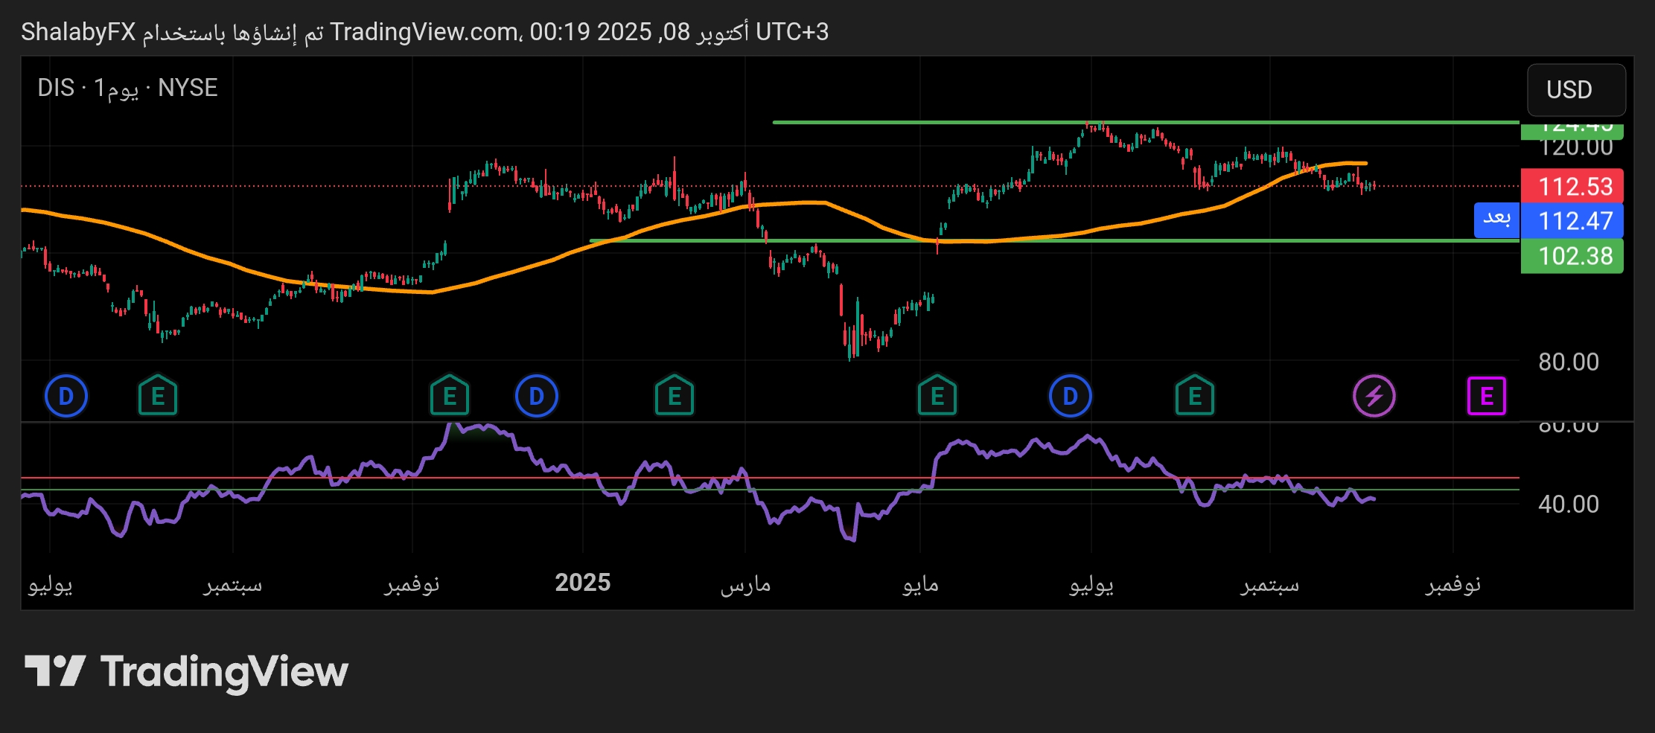Click the 40.00 level on RSI scale

pyautogui.click(x=1568, y=505)
